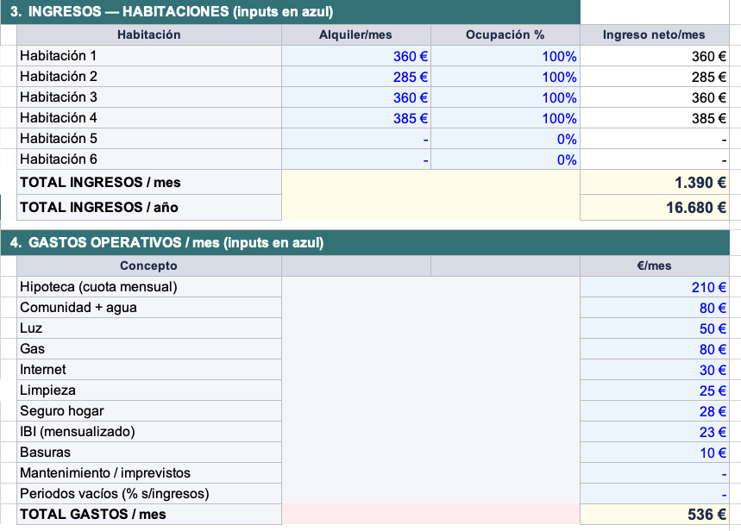Click Habitación 6 net income cell

coord(655,159)
